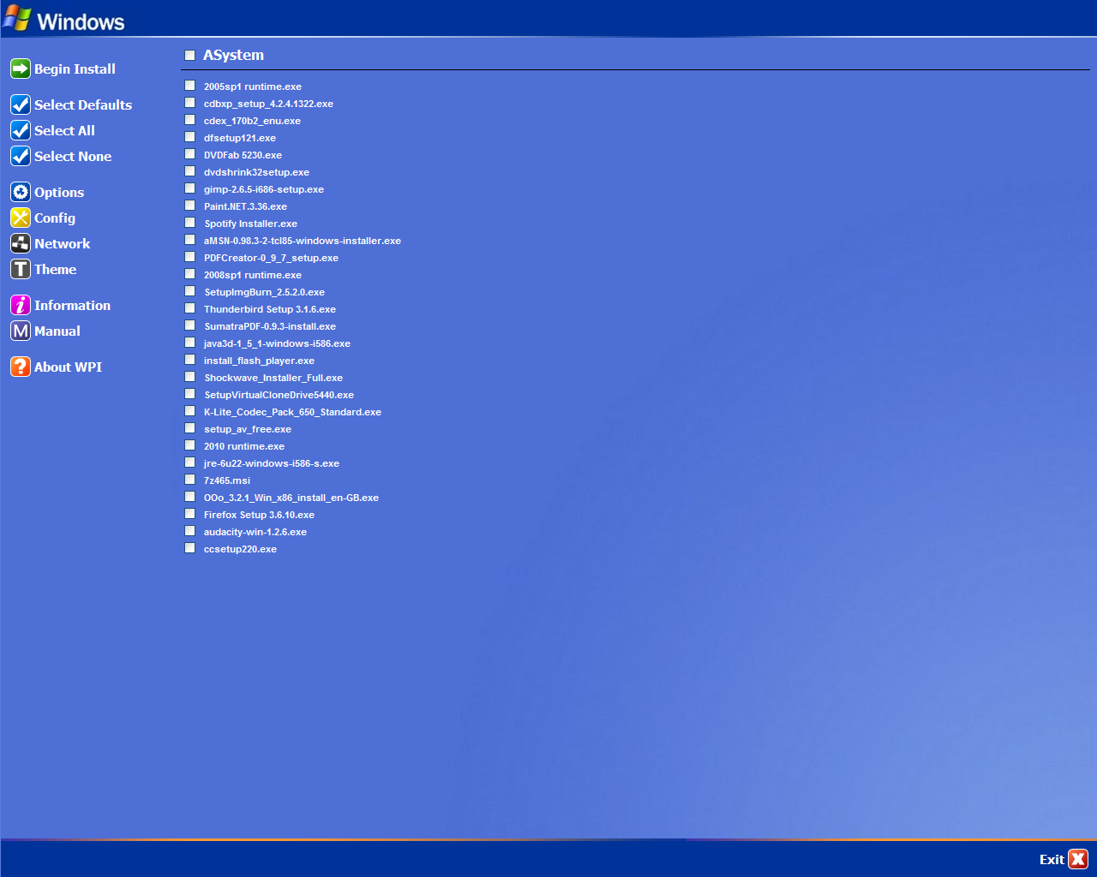Click the orange About WPI question icon
The height and width of the screenshot is (877, 1097).
tap(21, 367)
